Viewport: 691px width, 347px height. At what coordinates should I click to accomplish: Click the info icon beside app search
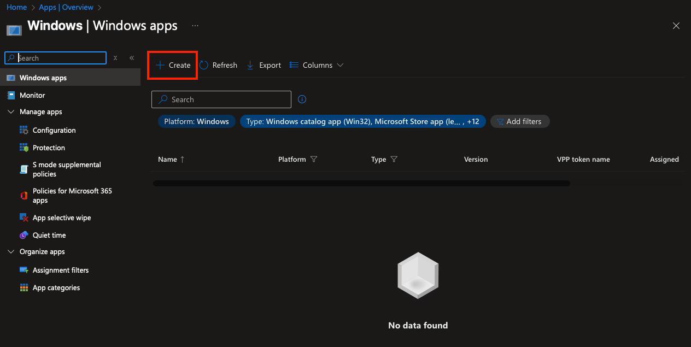coord(302,99)
